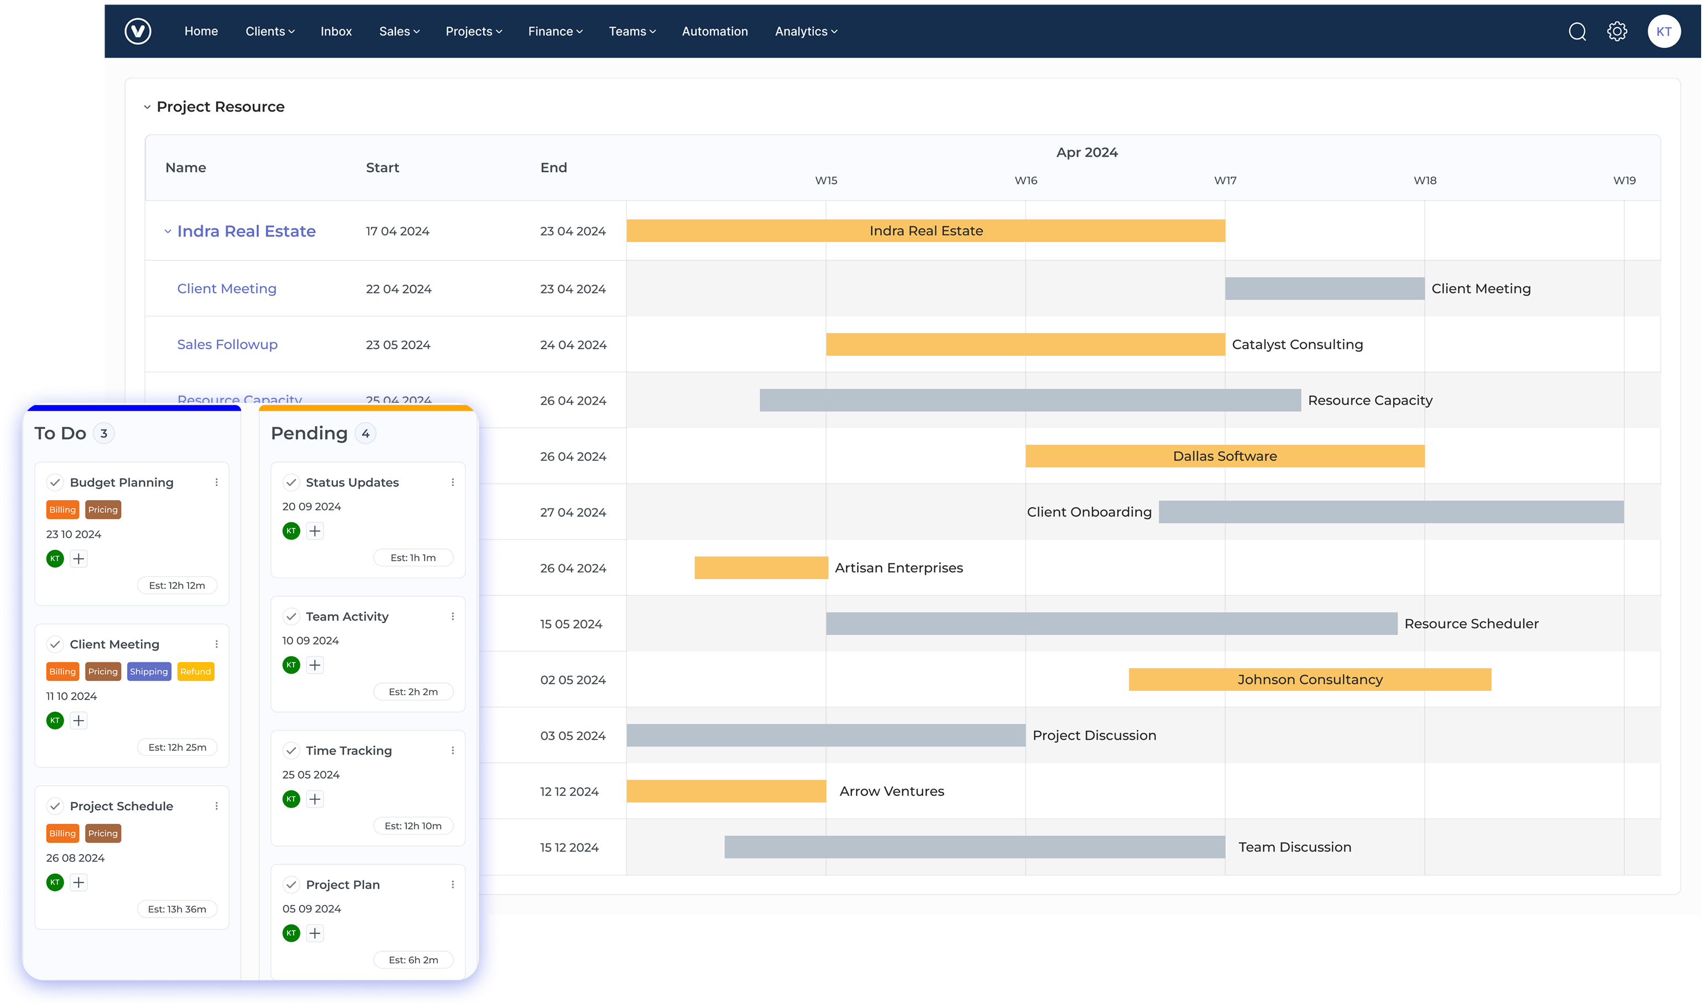The image size is (1705, 1007).
Task: Click Pricing tag on Project Schedule card
Action: click(x=103, y=834)
